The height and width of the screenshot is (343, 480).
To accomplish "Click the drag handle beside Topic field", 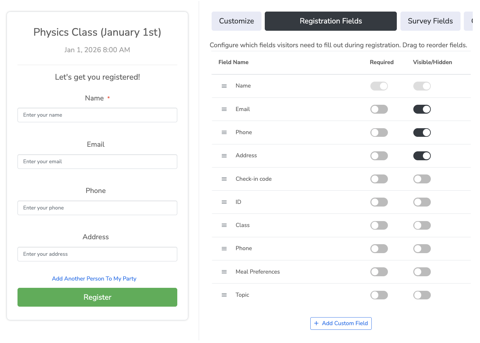I will pos(224,295).
